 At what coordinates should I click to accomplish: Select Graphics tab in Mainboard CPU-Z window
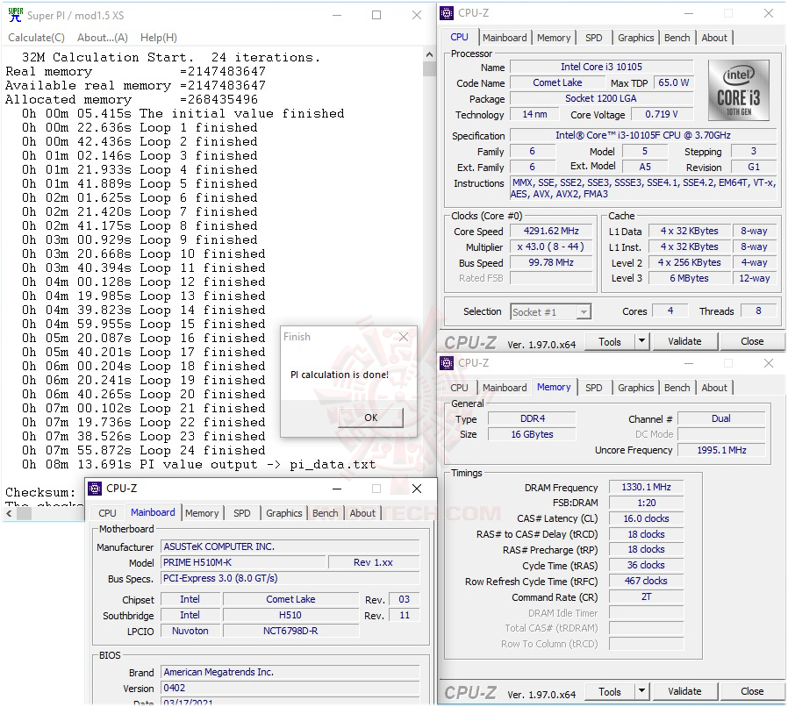(x=284, y=513)
